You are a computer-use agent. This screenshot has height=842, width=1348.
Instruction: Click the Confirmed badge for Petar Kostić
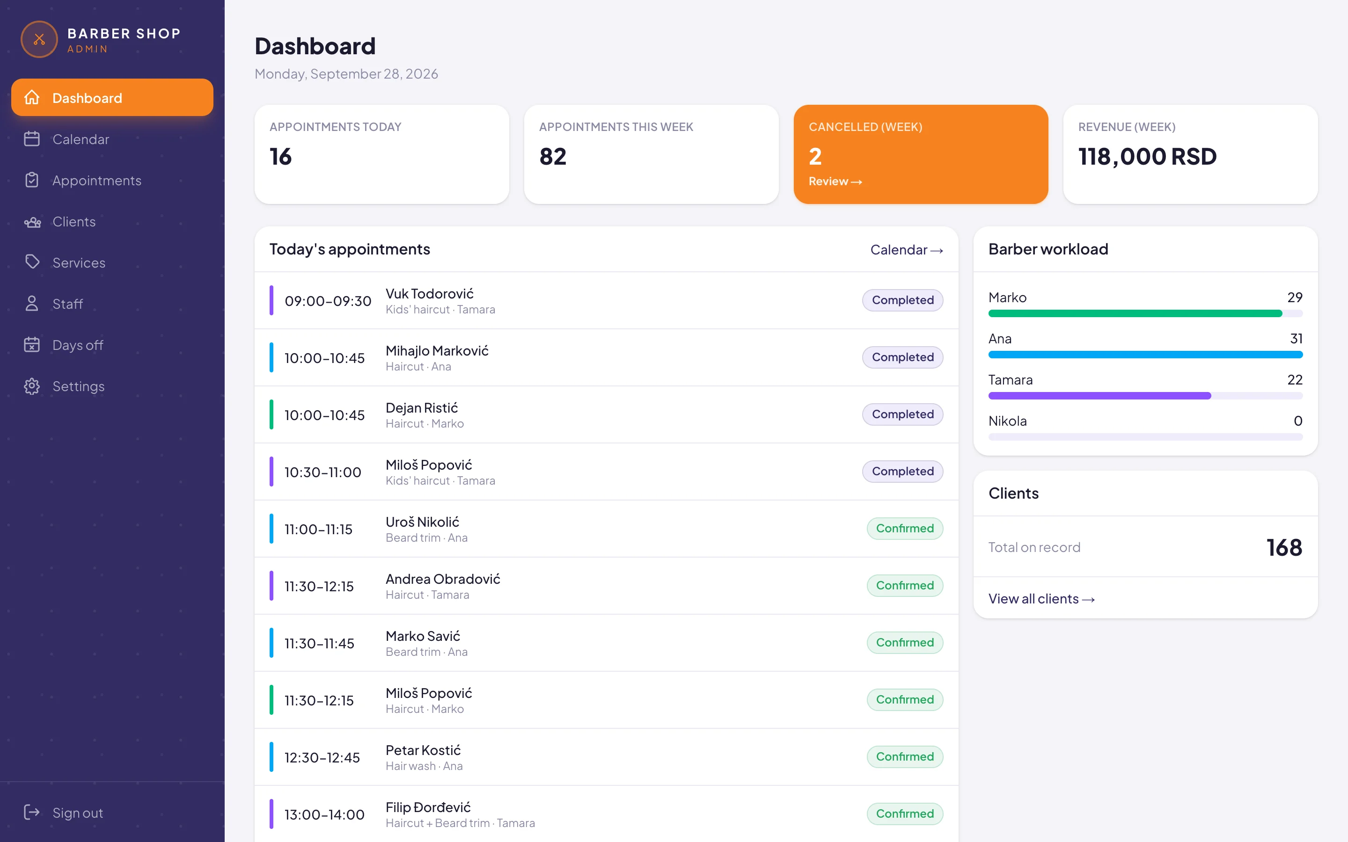905,757
